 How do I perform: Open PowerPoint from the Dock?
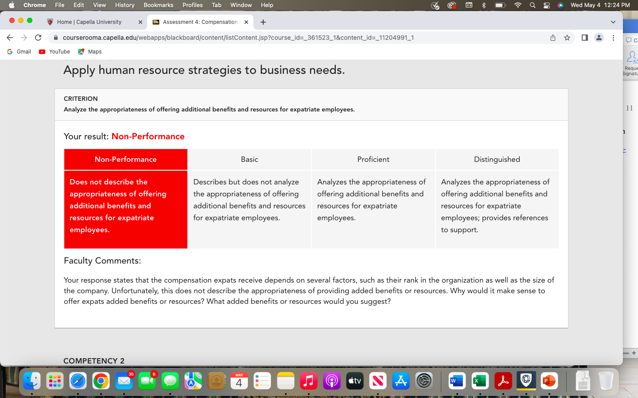549,381
